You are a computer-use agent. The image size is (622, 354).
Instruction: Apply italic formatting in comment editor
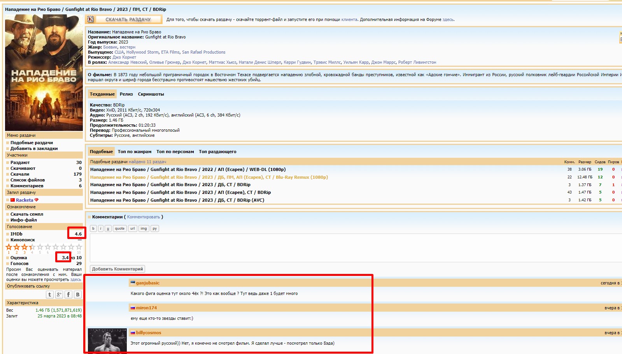click(101, 228)
